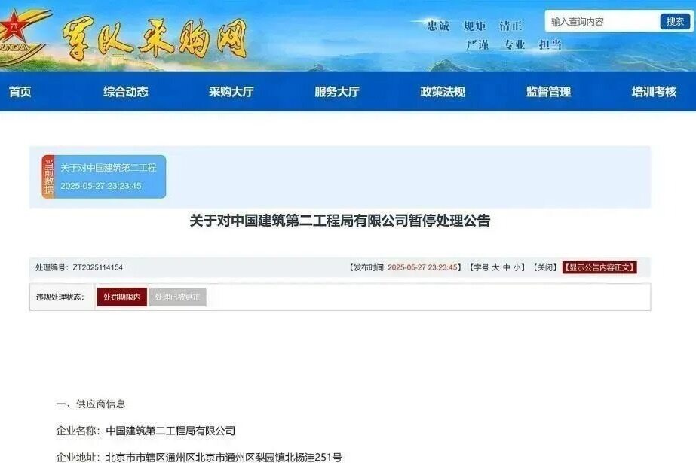Open the 首页 home menu item
Screen dimensions: 696x463
coord(20,92)
